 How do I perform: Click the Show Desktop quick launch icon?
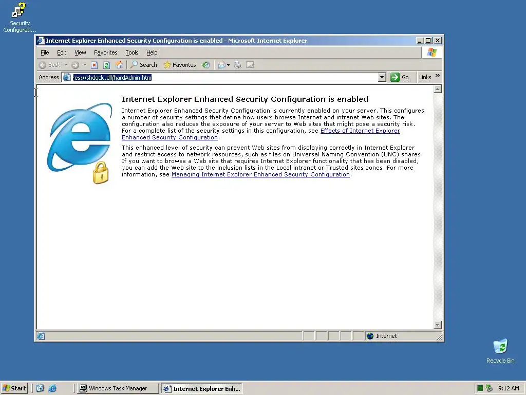tap(40, 388)
